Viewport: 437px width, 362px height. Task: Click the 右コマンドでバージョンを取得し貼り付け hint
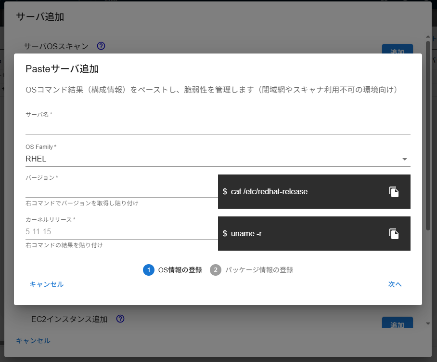tap(82, 203)
